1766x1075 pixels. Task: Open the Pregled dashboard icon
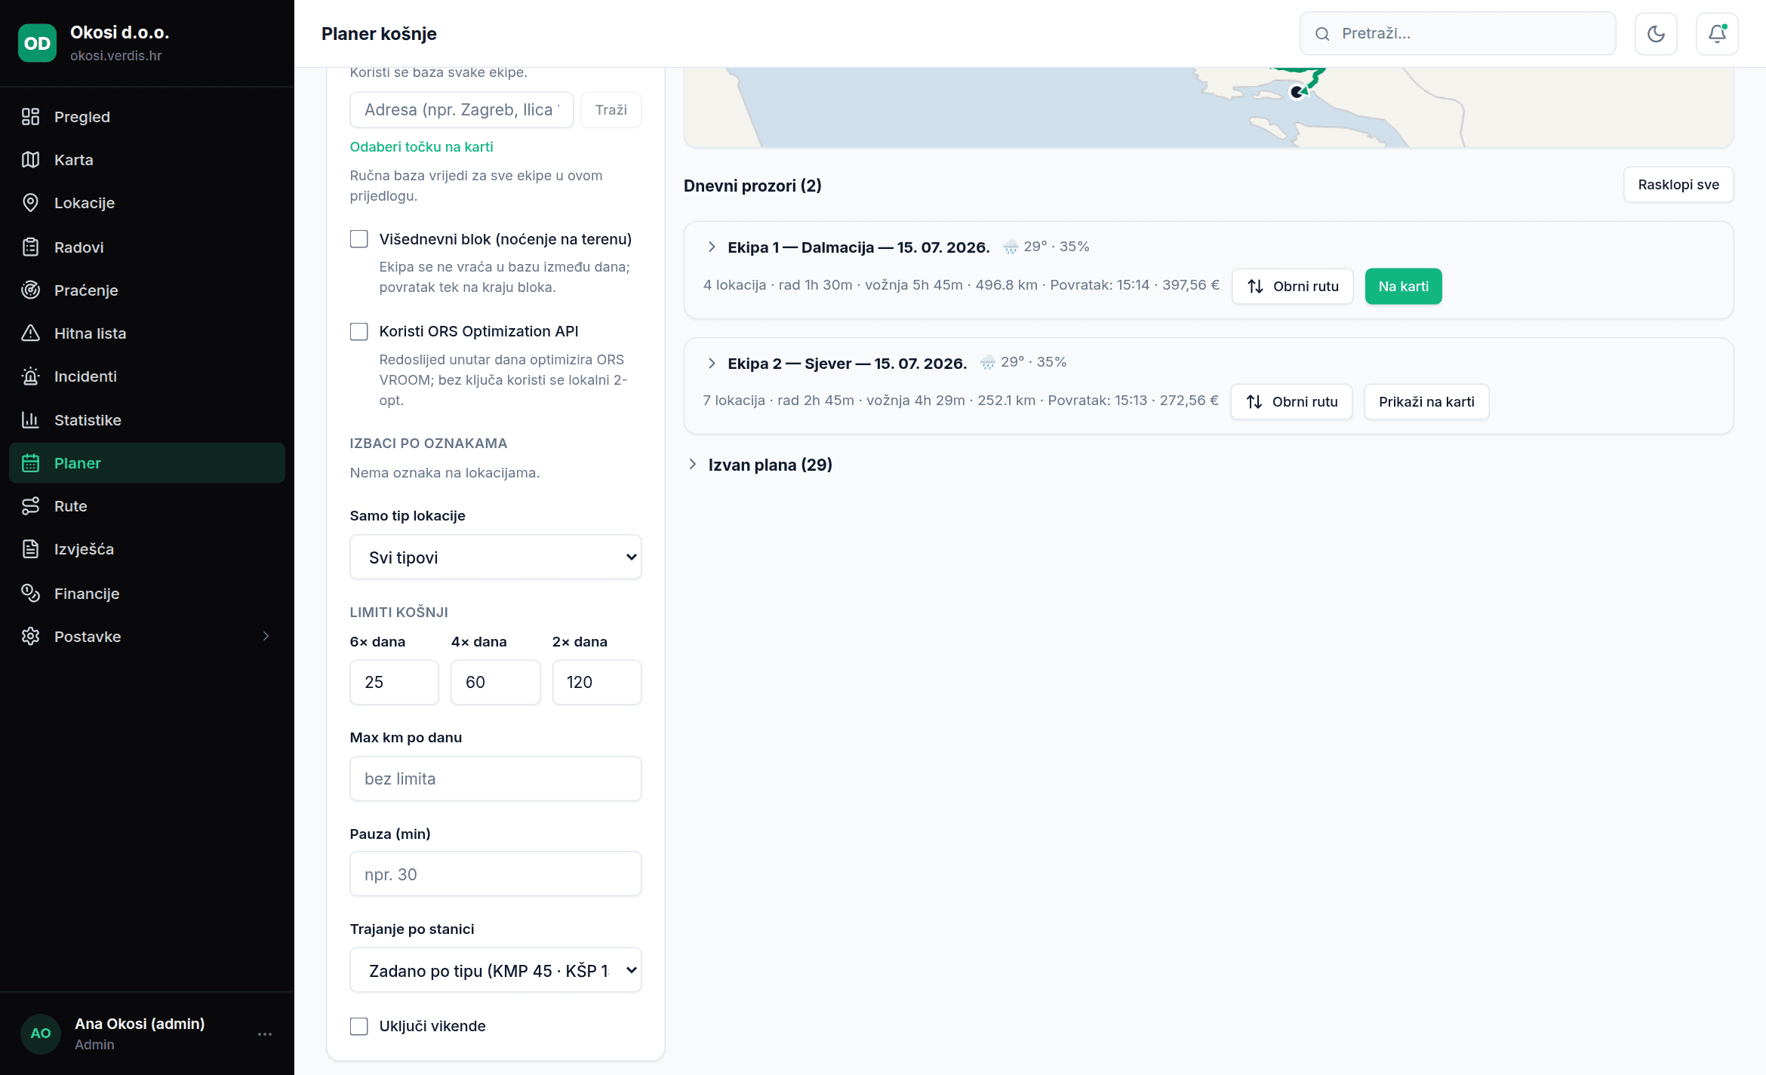click(30, 116)
